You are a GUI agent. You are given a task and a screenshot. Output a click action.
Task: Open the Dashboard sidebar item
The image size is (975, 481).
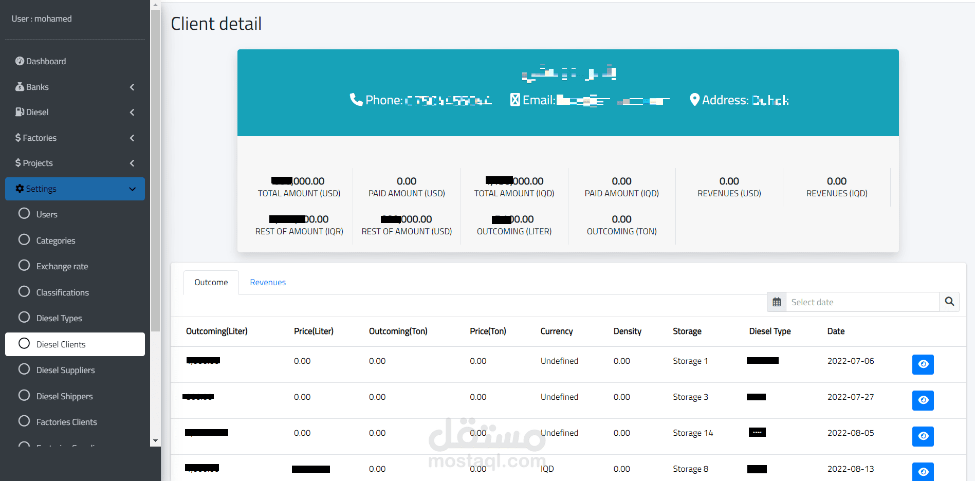[x=75, y=61]
